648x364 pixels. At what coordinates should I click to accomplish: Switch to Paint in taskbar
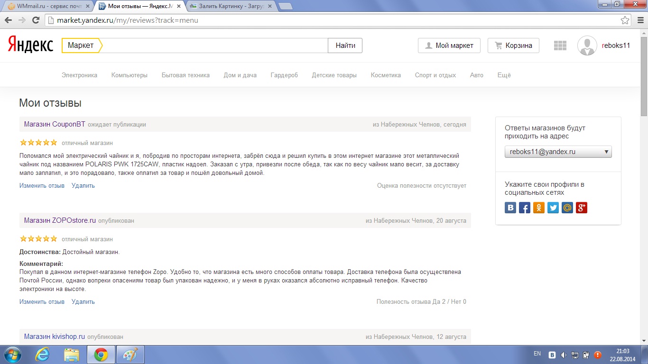coord(130,355)
